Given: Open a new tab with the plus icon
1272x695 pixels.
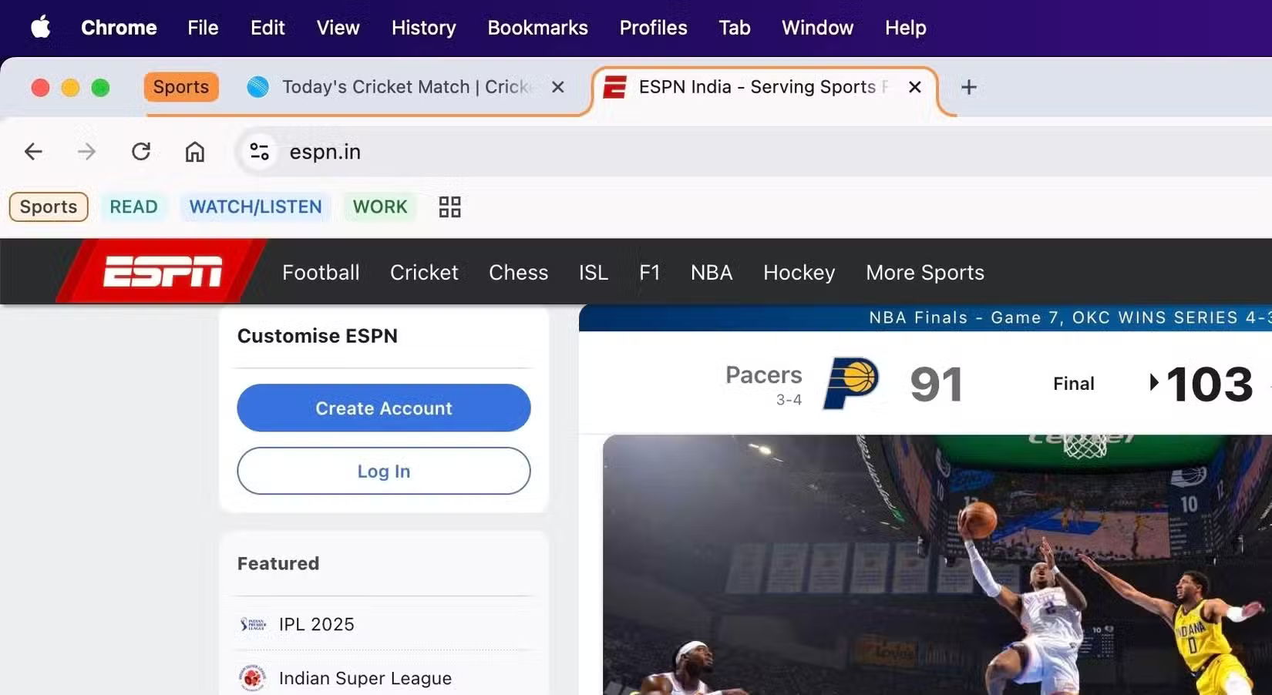Looking at the screenshot, I should click(x=968, y=87).
